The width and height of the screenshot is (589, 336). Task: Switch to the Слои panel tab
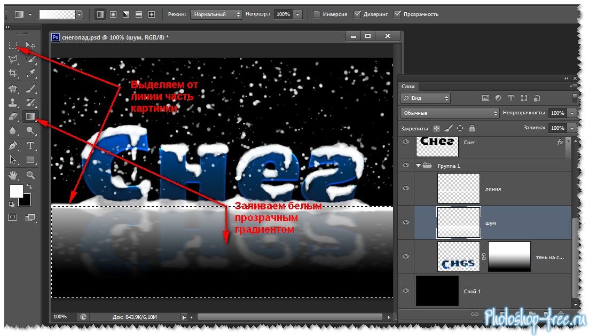tap(409, 86)
